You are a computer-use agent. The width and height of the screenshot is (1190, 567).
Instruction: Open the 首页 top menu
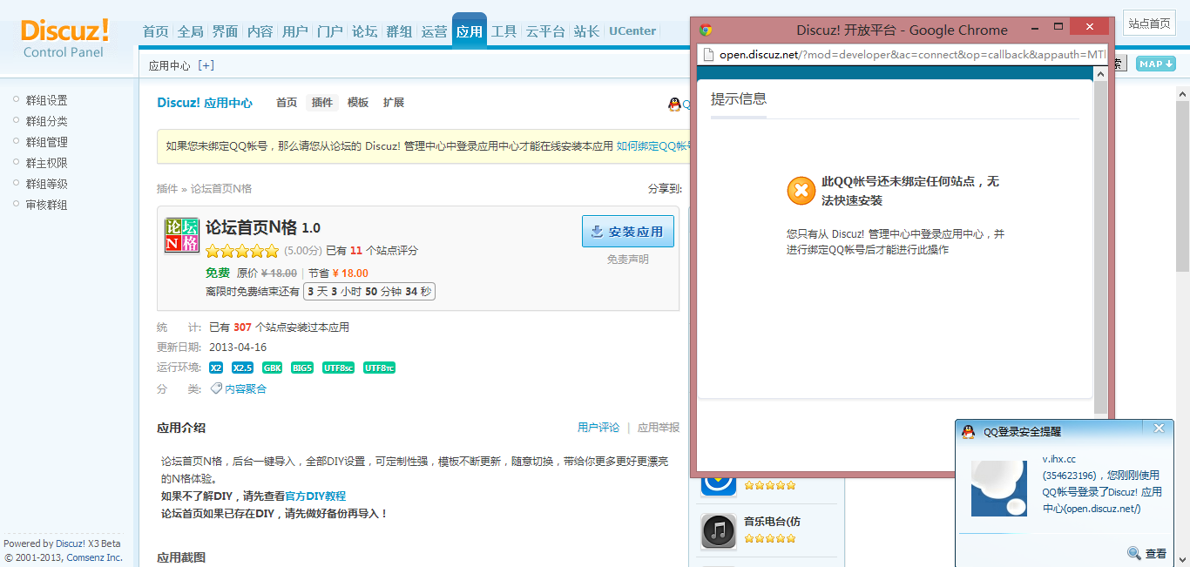156,31
